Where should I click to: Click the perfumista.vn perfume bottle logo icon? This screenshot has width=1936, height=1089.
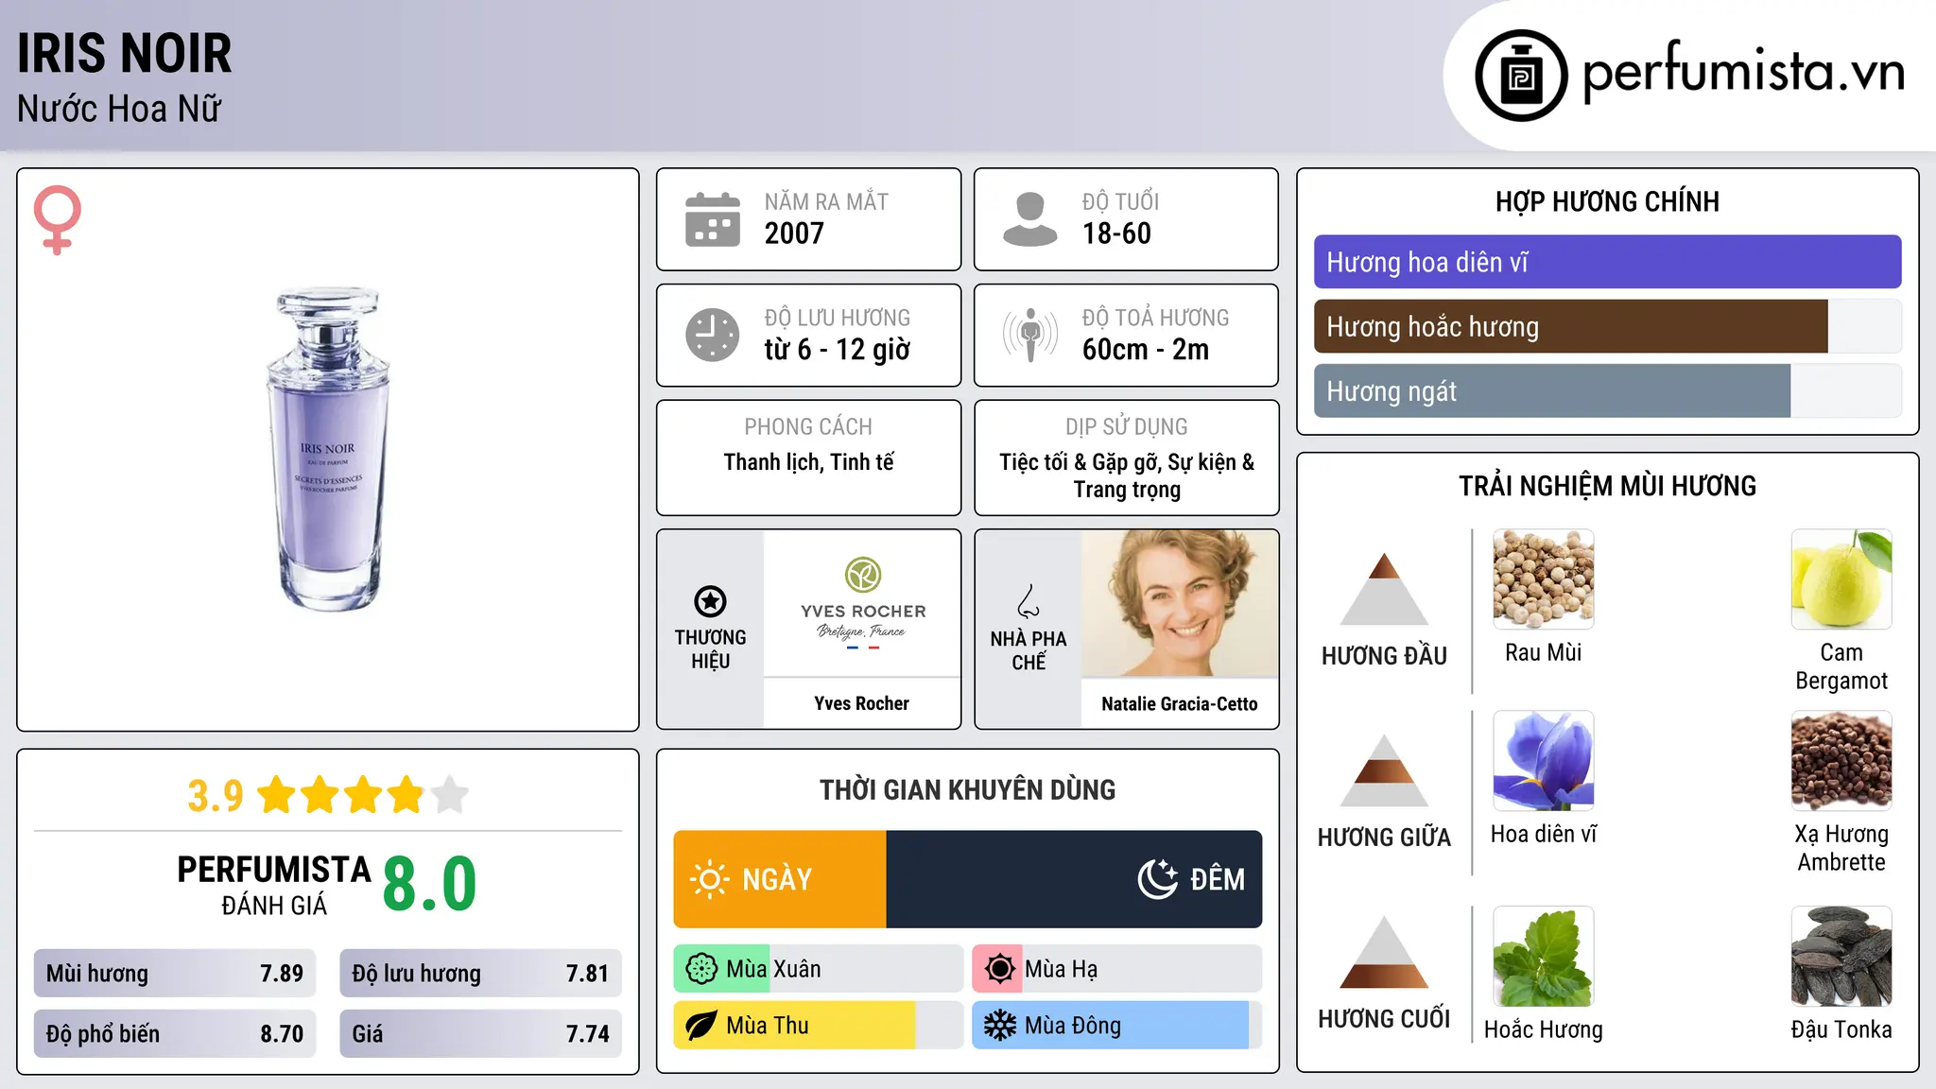pos(1521,76)
